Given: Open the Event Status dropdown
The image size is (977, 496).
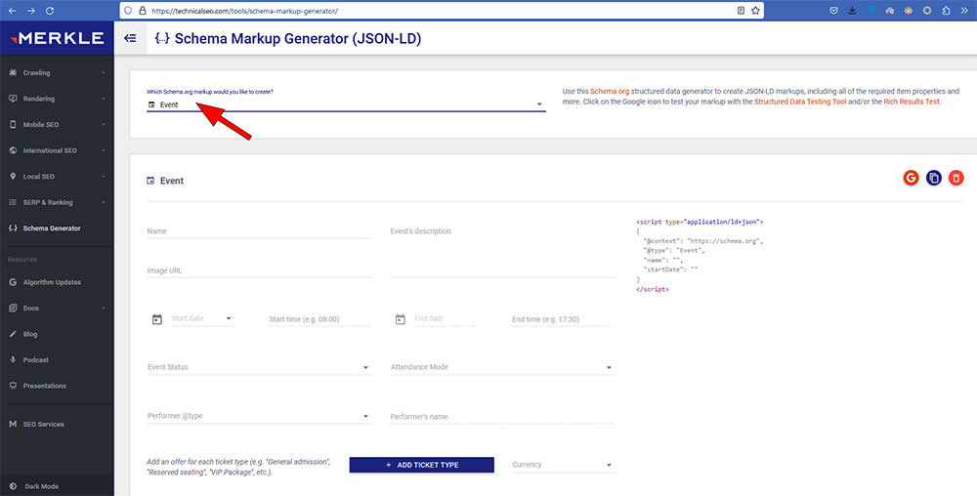Looking at the screenshot, I should [x=259, y=367].
